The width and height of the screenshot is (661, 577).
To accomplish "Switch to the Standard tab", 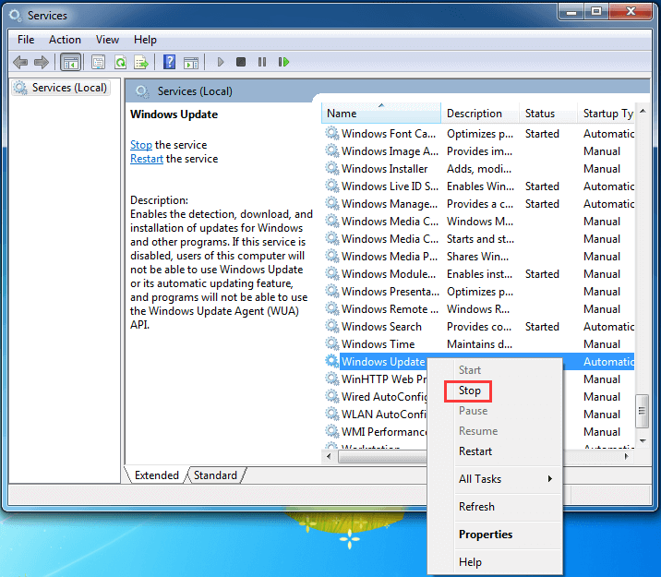I will [215, 475].
